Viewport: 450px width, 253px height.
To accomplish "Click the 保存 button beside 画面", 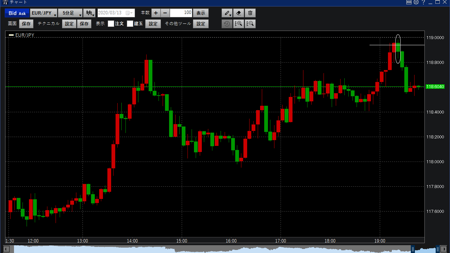I will pos(26,24).
